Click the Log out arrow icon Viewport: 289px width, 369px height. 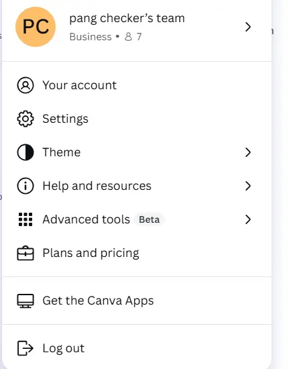25,348
